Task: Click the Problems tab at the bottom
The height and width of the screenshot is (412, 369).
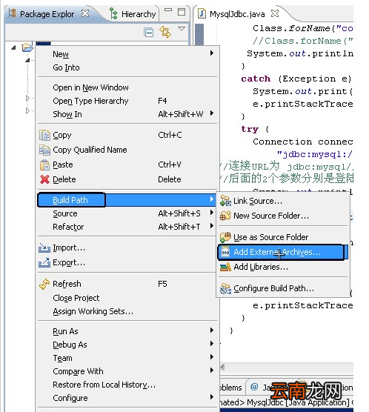Action: tap(230, 388)
